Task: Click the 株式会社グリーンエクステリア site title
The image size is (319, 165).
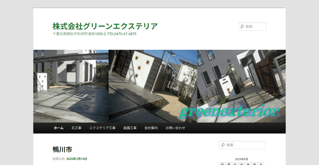Action: tap(105, 26)
